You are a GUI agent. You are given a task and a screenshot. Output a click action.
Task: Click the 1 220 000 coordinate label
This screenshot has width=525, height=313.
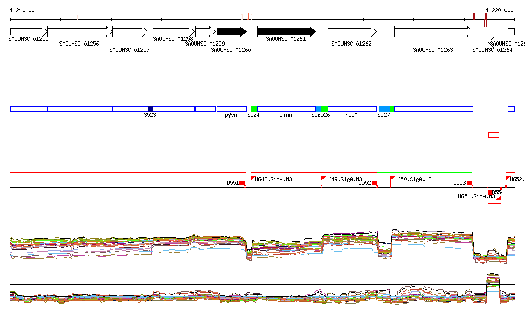pyautogui.click(x=499, y=10)
